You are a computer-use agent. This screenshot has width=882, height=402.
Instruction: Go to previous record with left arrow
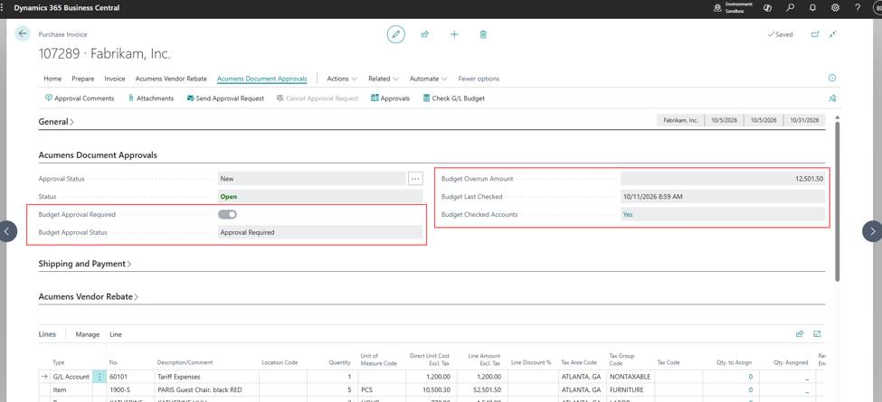8,231
